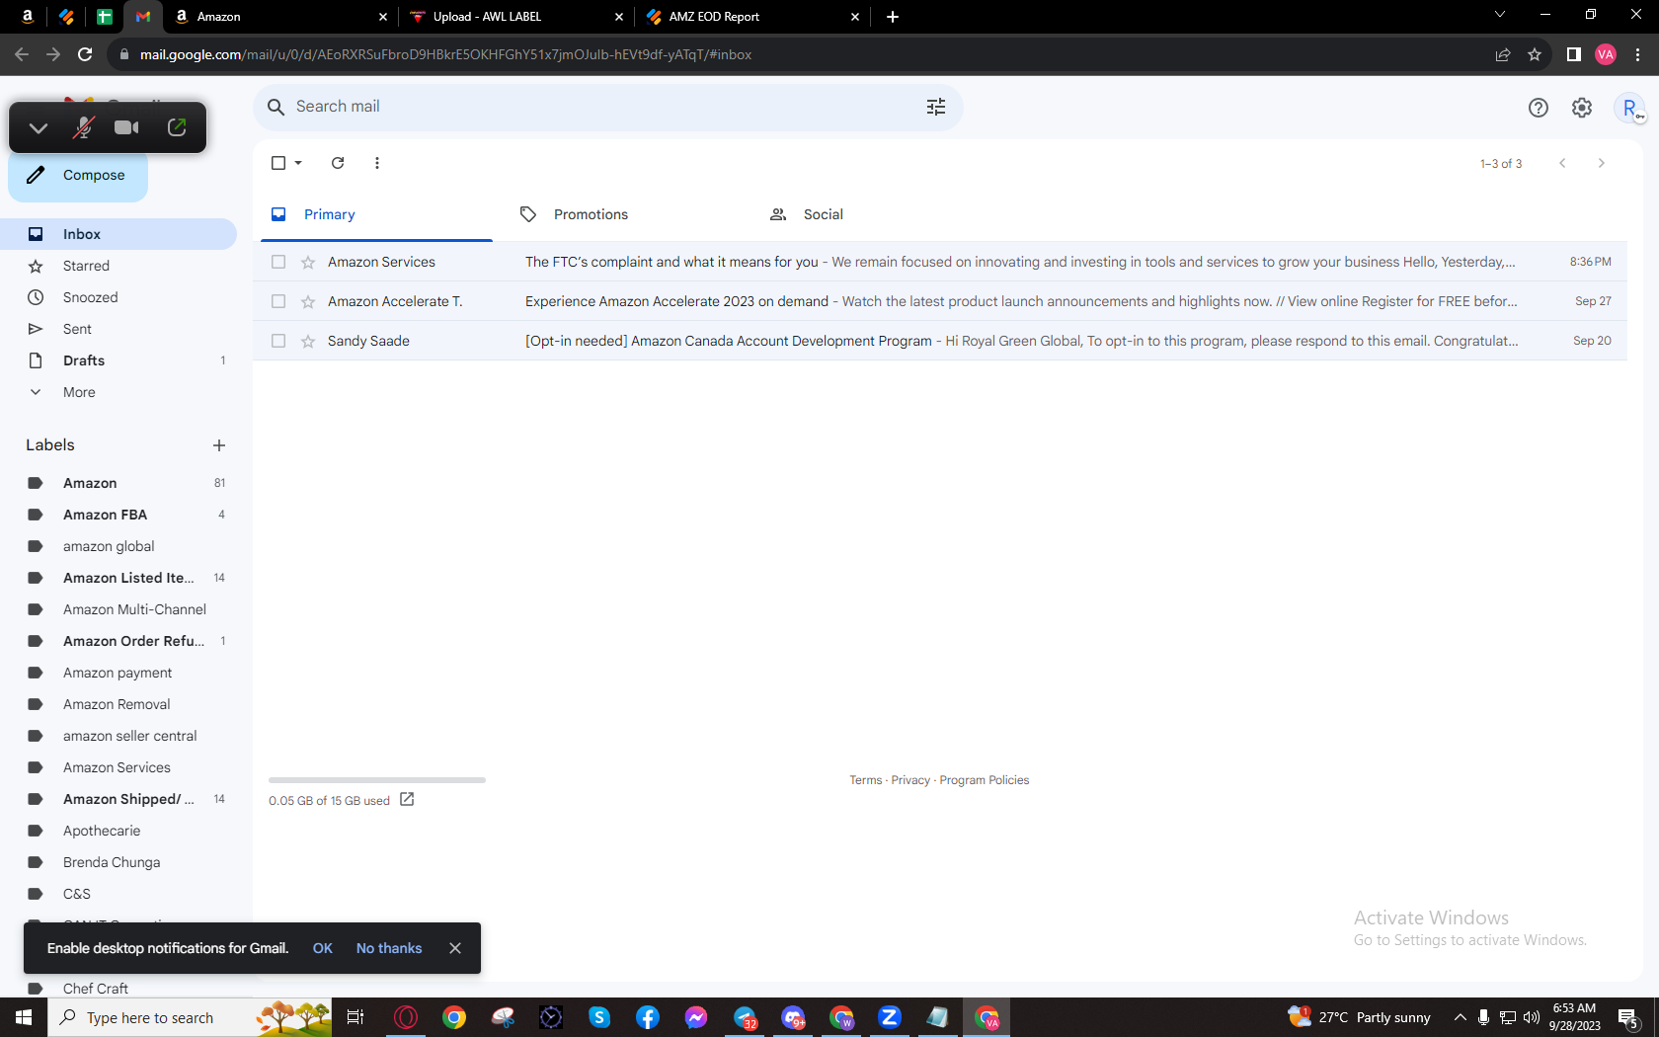Switch to the Promotions tab
The image size is (1659, 1037).
(x=626, y=214)
